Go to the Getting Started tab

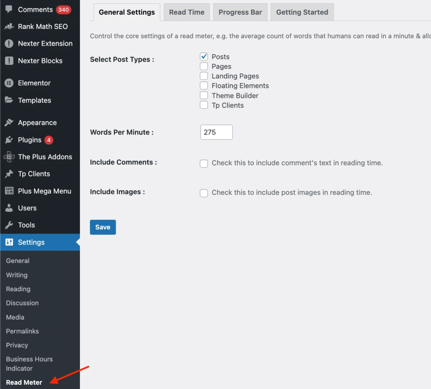click(302, 12)
